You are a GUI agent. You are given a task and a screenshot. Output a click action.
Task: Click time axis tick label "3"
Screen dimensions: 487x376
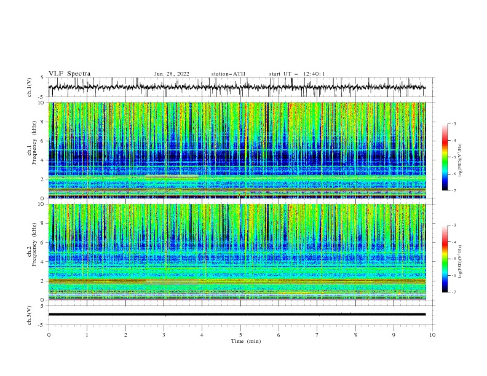pyautogui.click(x=164, y=335)
